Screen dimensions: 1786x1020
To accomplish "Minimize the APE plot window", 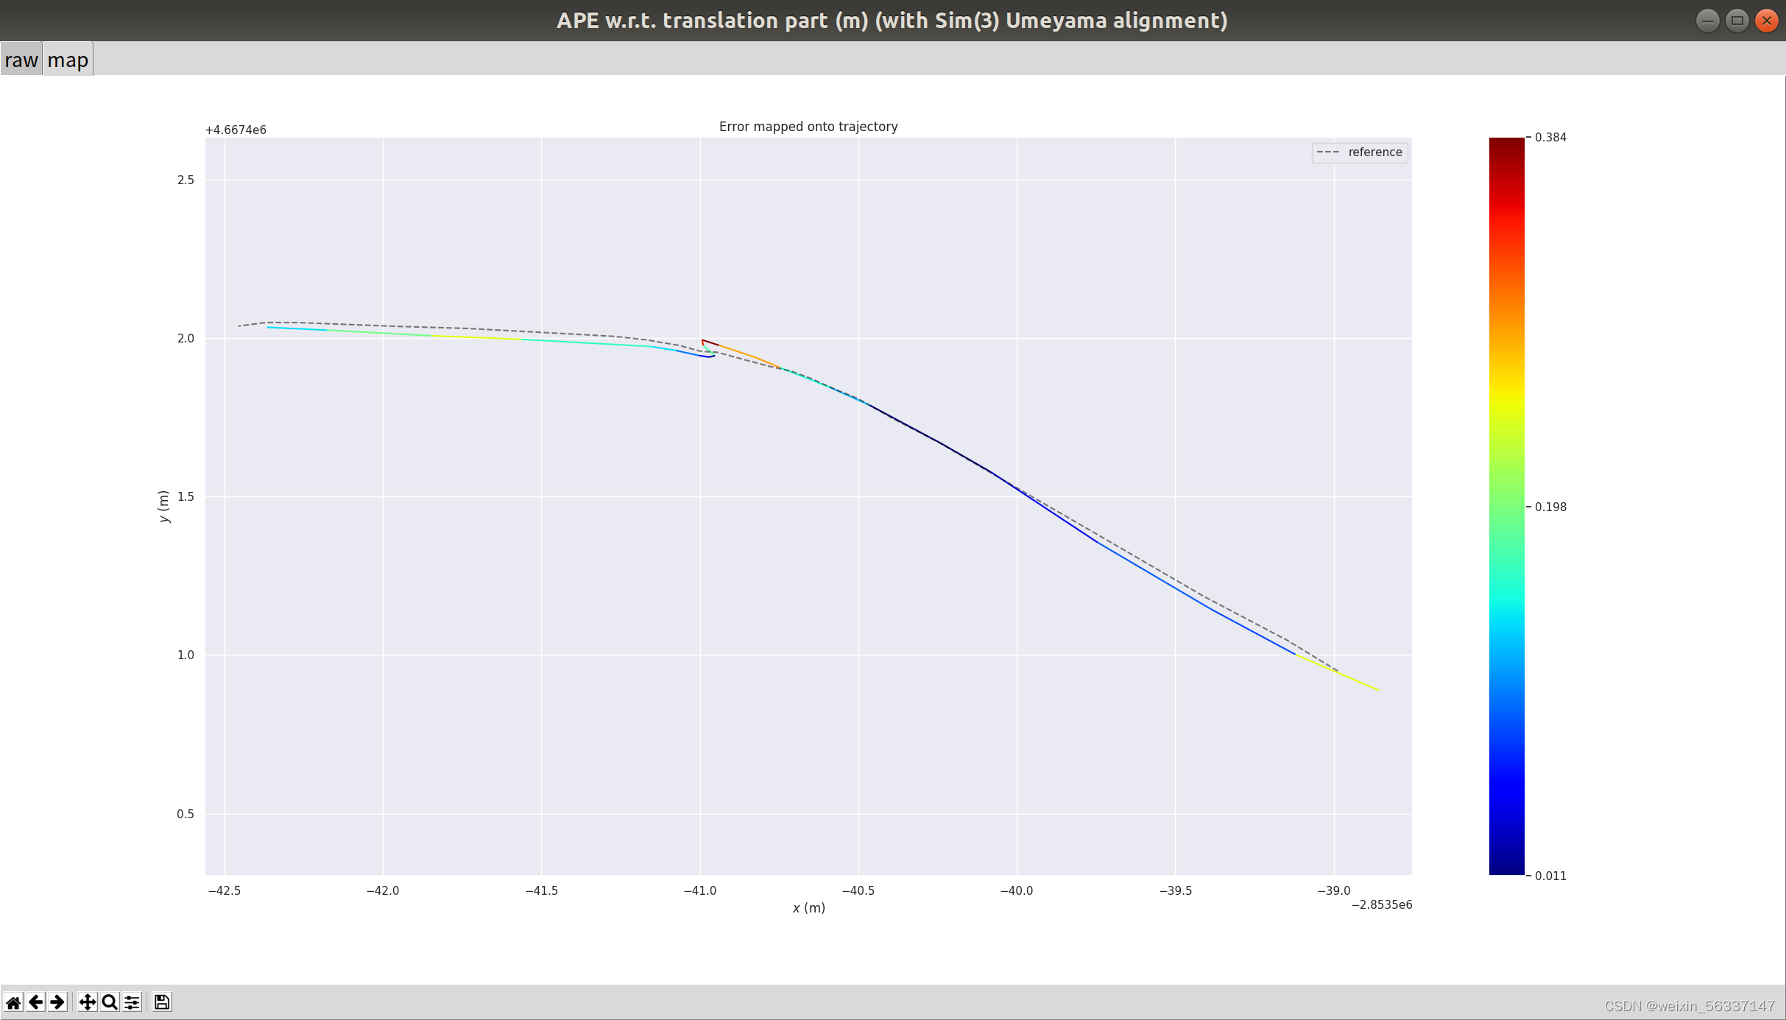I will tap(1707, 21).
